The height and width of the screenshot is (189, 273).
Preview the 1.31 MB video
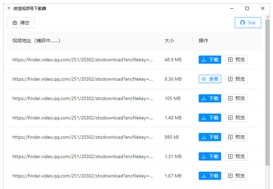click(x=236, y=156)
